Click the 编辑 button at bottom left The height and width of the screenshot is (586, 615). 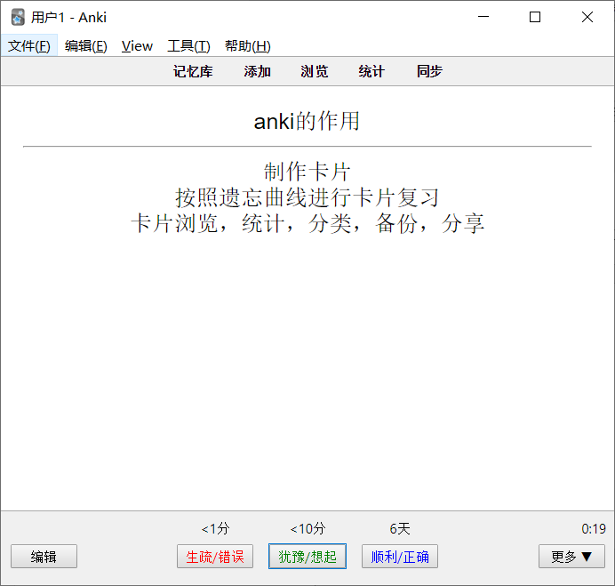point(44,556)
